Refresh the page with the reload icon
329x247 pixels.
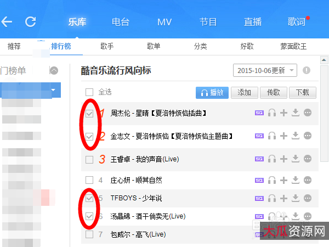coord(31,21)
